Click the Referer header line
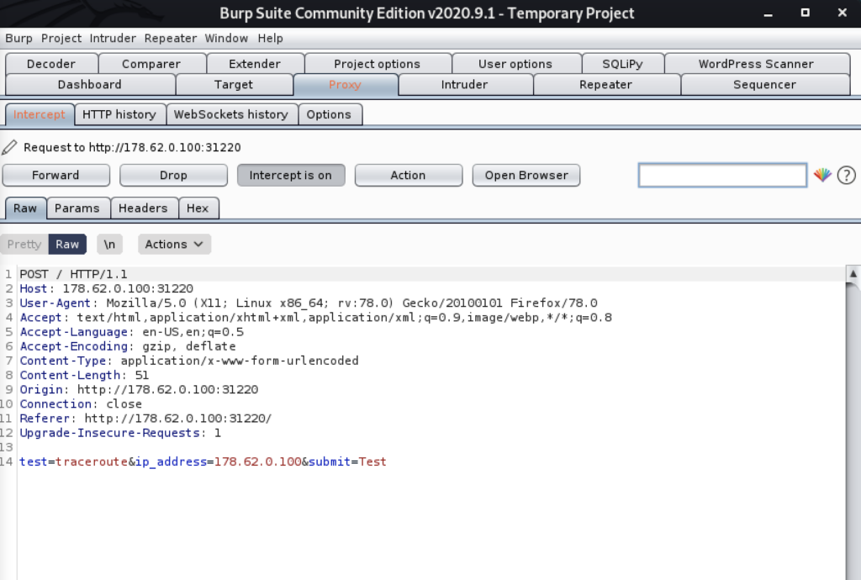Screen dimensions: 861x580 click(x=145, y=418)
